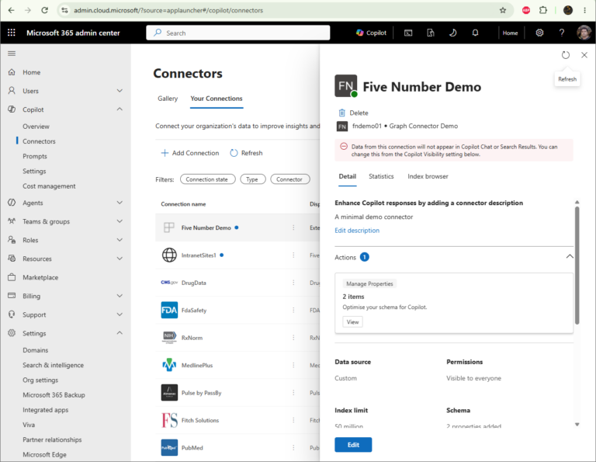Open Copilot from the top bar
This screenshot has width=596, height=462.
[x=372, y=33]
